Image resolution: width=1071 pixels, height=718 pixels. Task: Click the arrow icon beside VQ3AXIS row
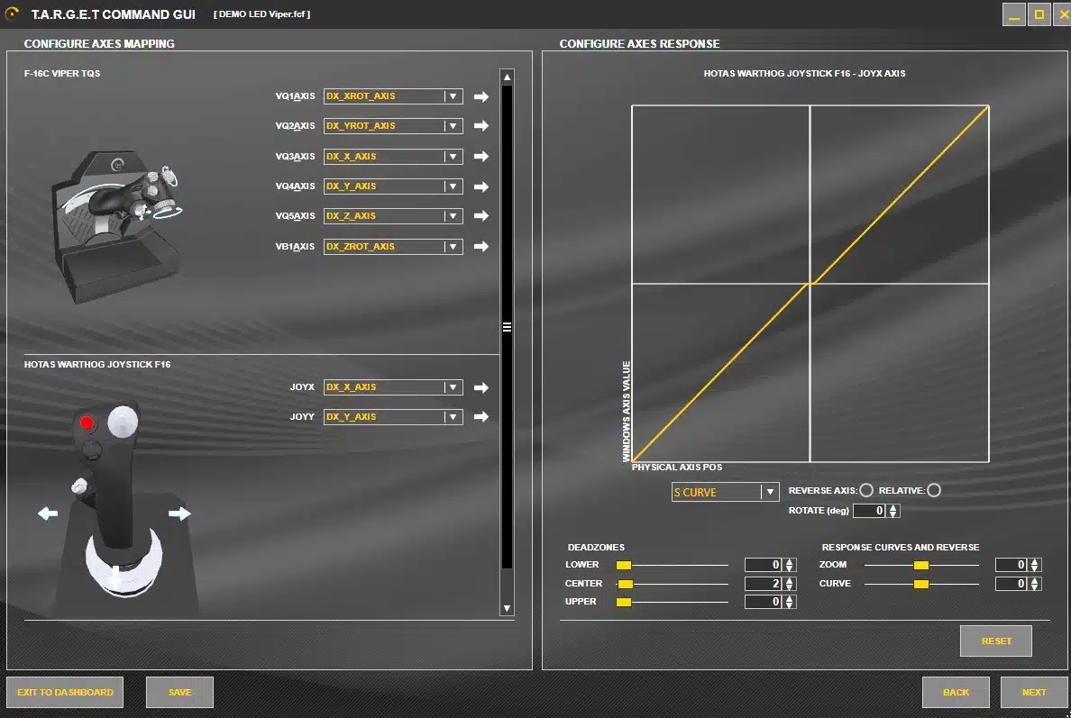pos(481,156)
